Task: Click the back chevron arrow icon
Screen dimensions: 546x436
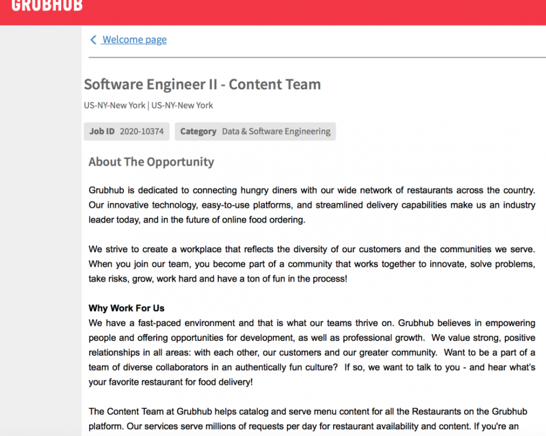Action: [93, 40]
